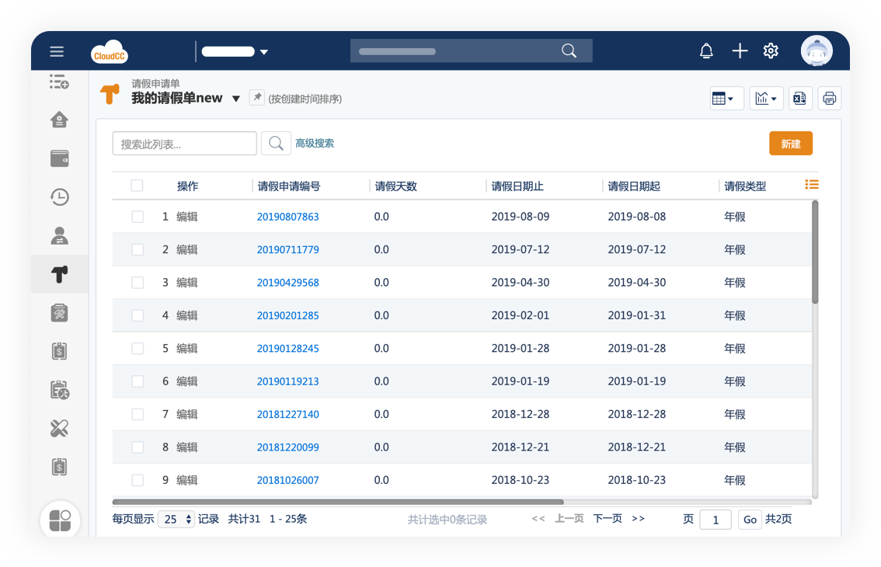
Task: Click the magnifier search list button
Action: pos(276,144)
